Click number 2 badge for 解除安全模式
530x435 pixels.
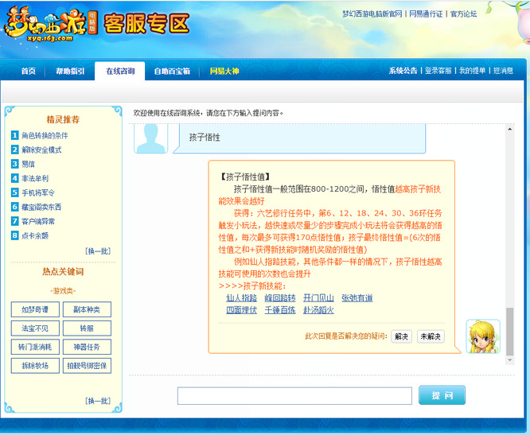click(x=14, y=150)
